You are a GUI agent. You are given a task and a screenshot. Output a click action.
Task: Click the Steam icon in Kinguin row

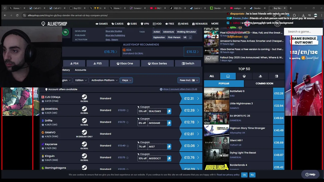pos(84,156)
